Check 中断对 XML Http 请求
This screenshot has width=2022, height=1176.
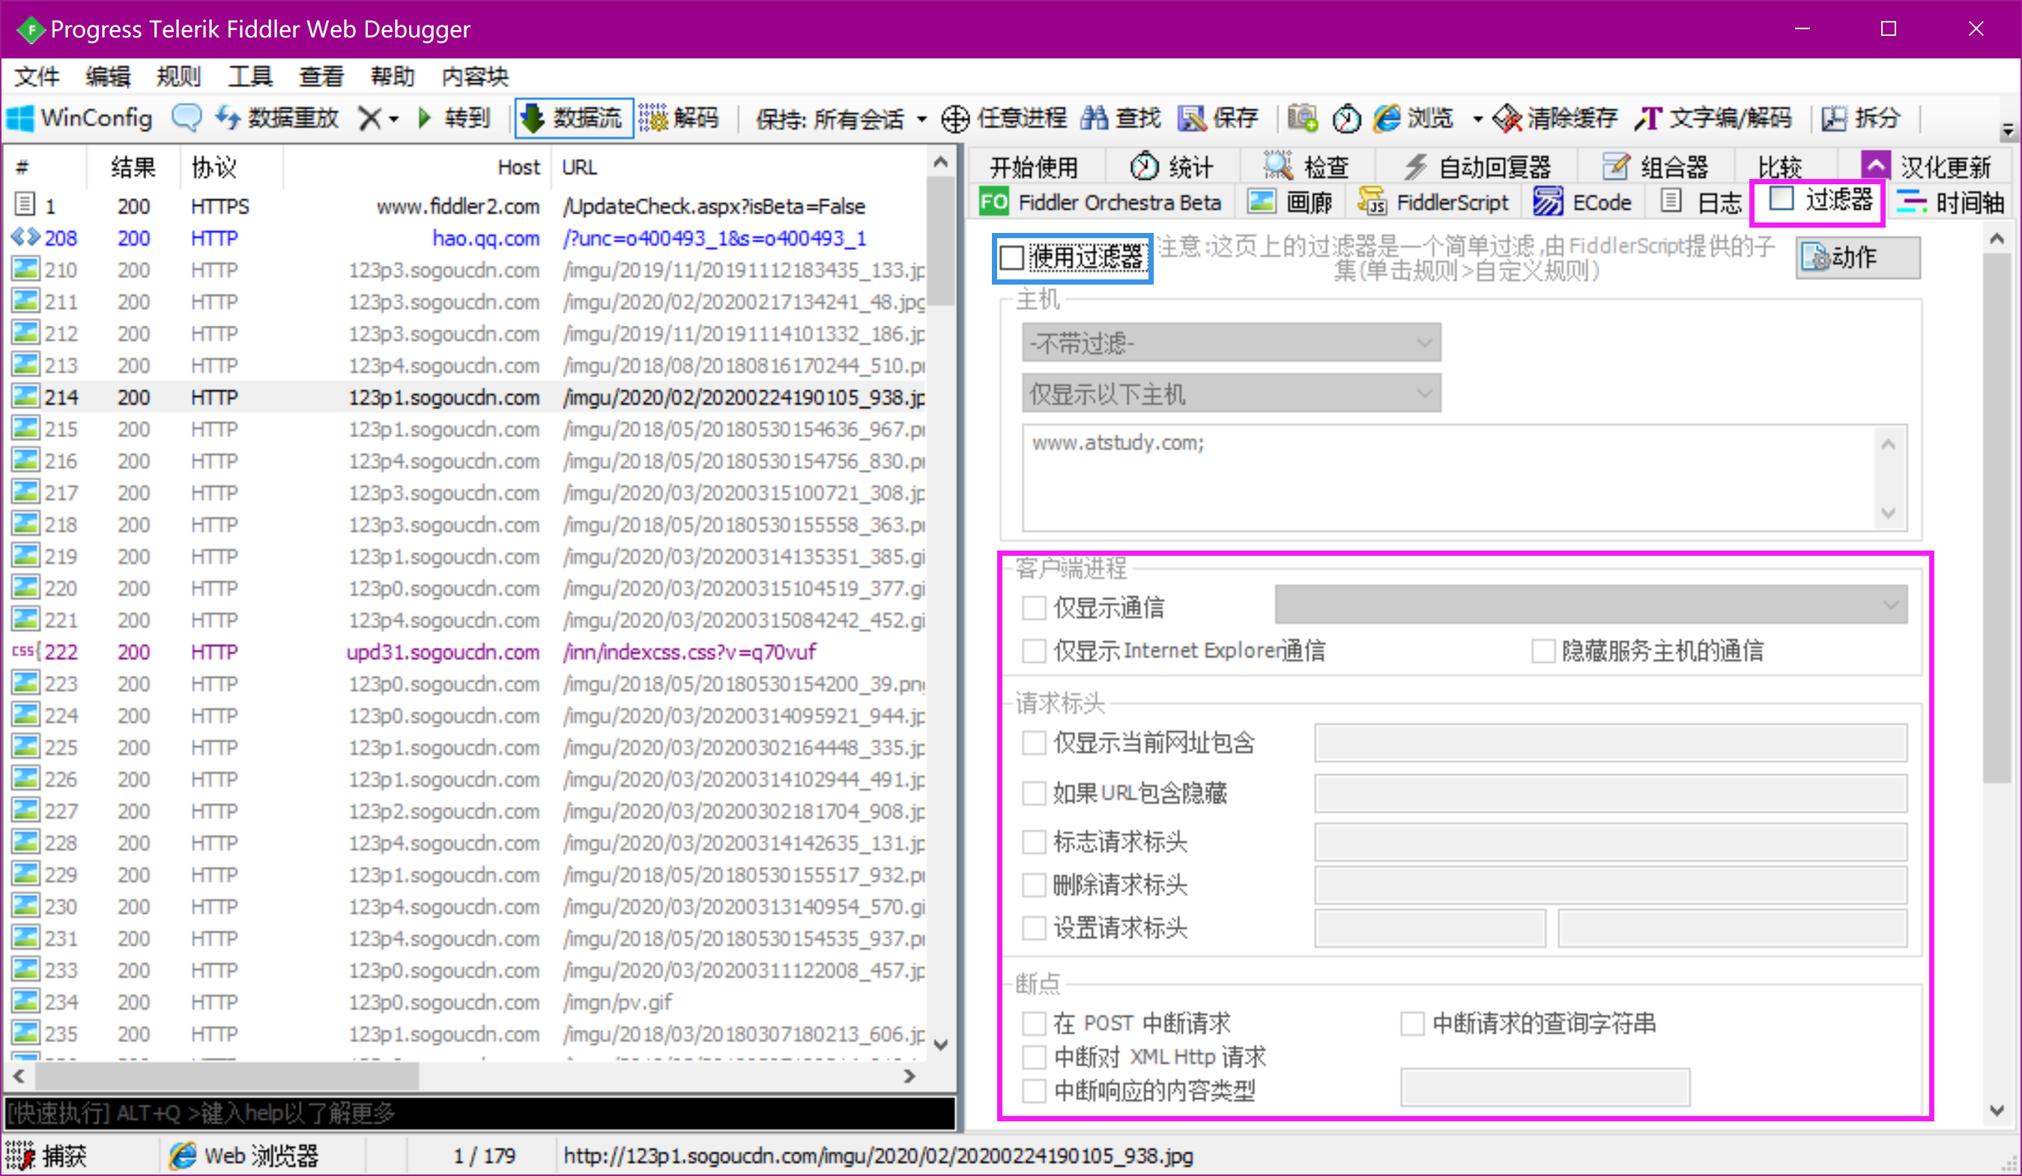coord(1035,1058)
